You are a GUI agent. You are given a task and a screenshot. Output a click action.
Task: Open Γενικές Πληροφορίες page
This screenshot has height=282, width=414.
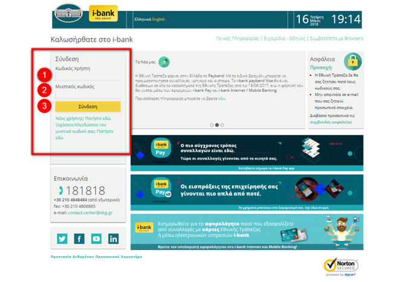[x=238, y=39]
